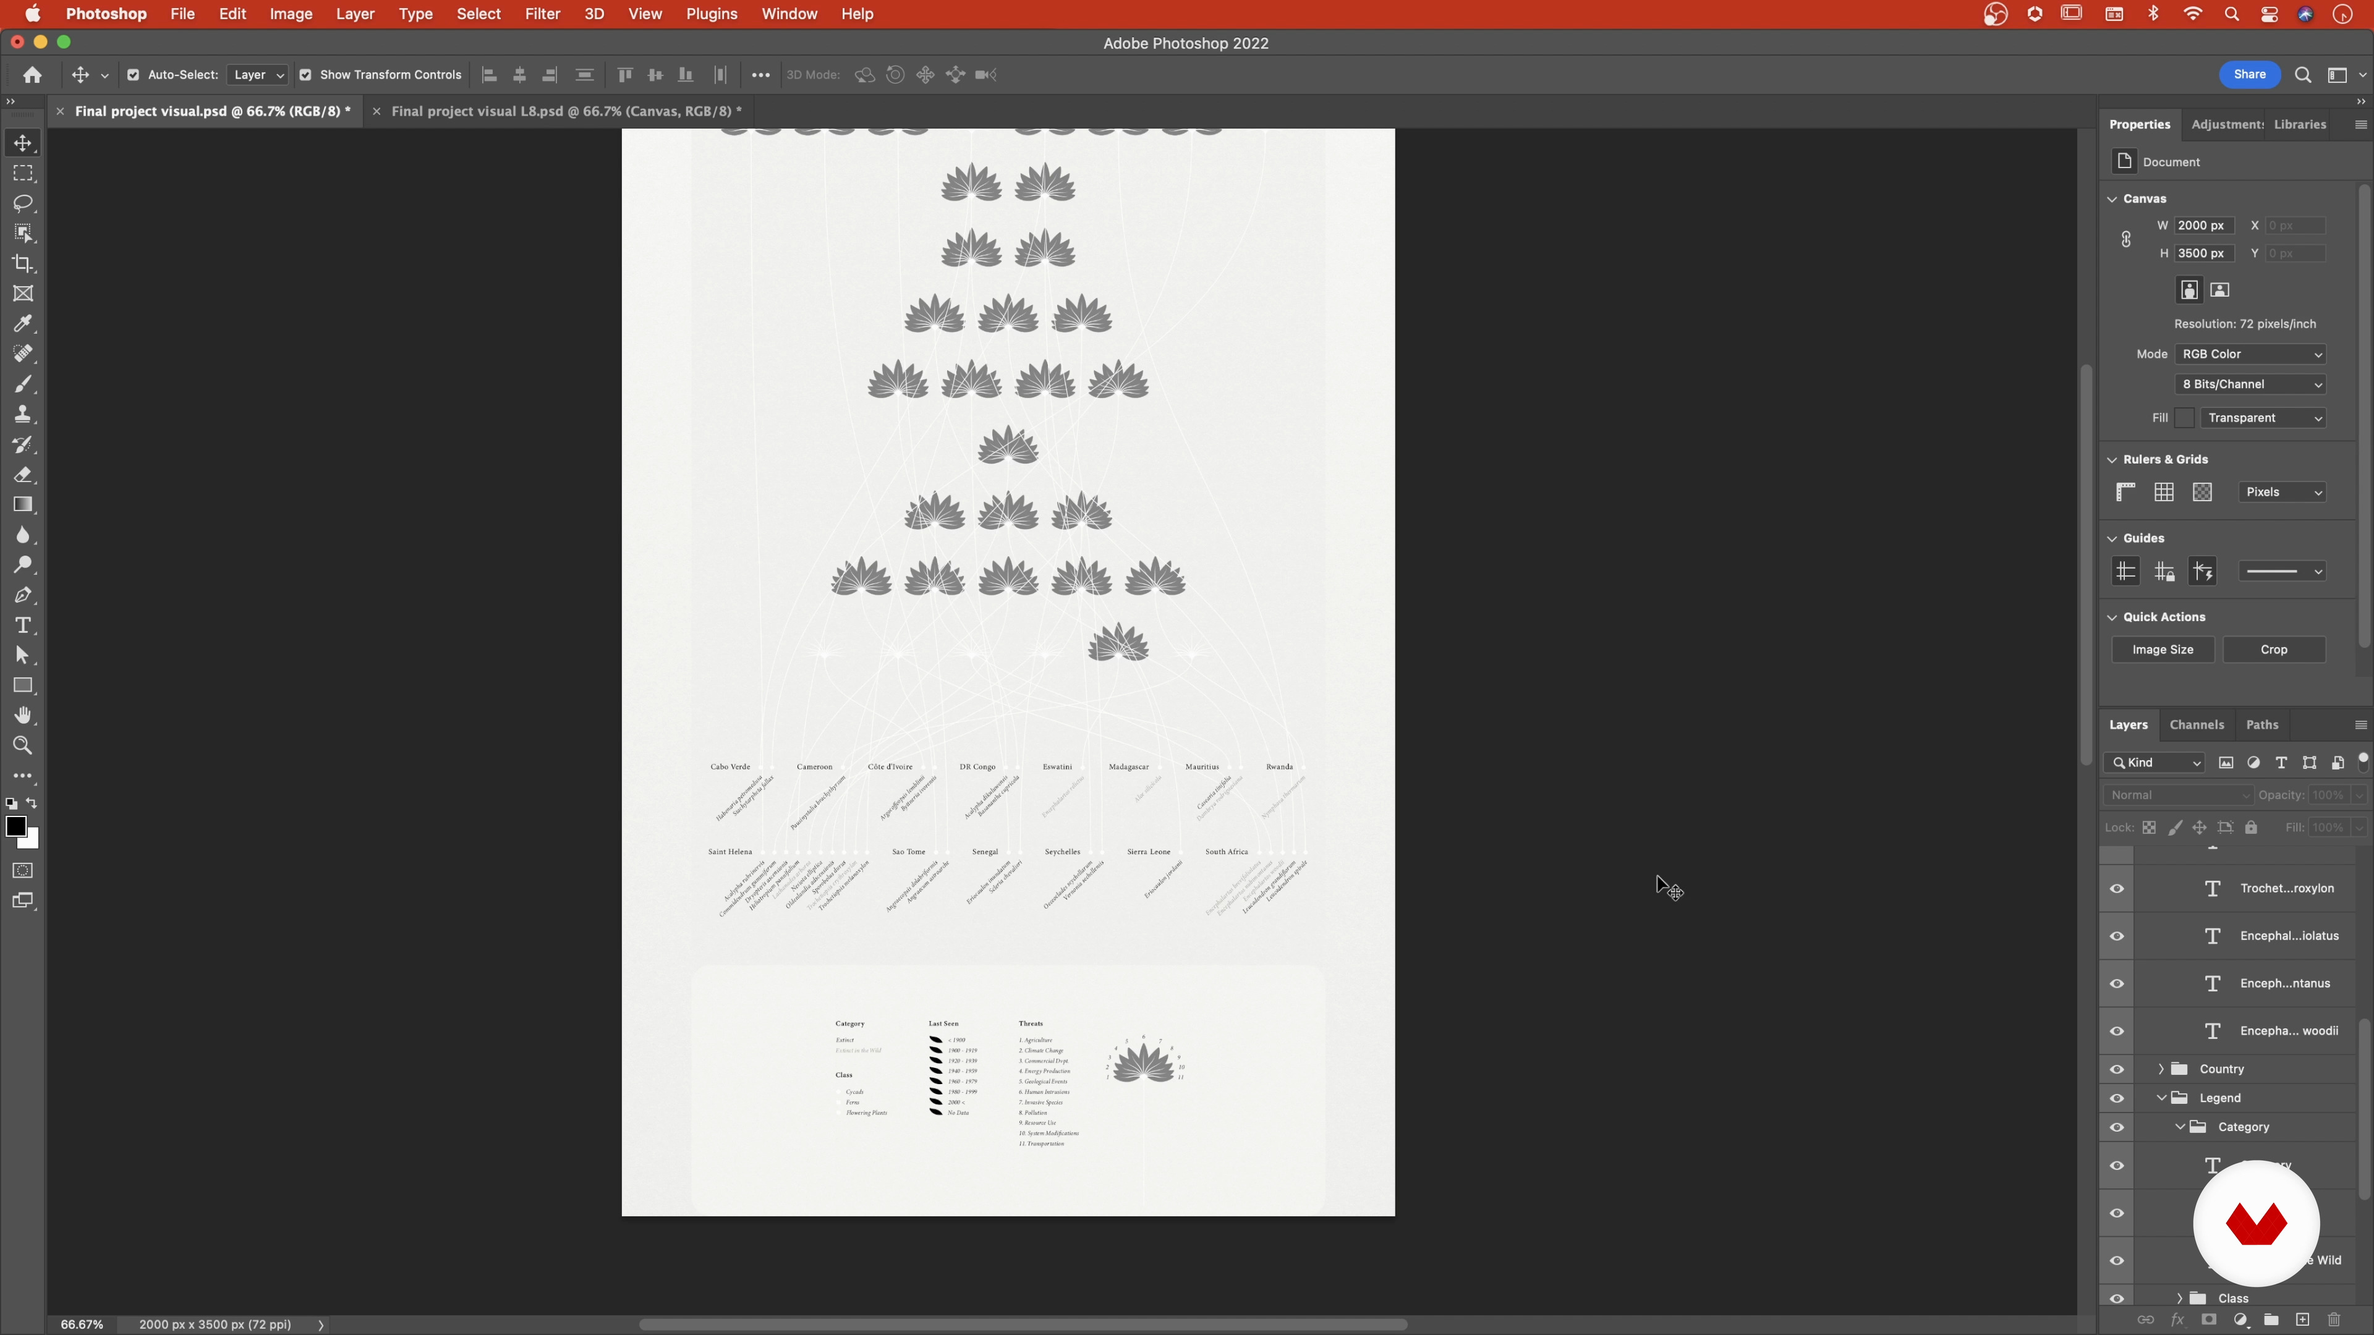Hide the Encepha... woodii text layer

point(2117,1031)
